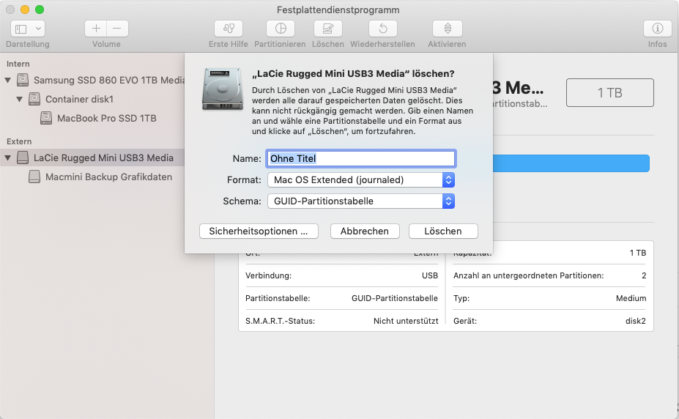The image size is (679, 419).
Task: Open the Schema popup GUID-Partitionstabelle
Action: pyautogui.click(x=361, y=201)
